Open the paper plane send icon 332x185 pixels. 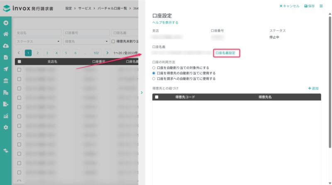pos(6,69)
